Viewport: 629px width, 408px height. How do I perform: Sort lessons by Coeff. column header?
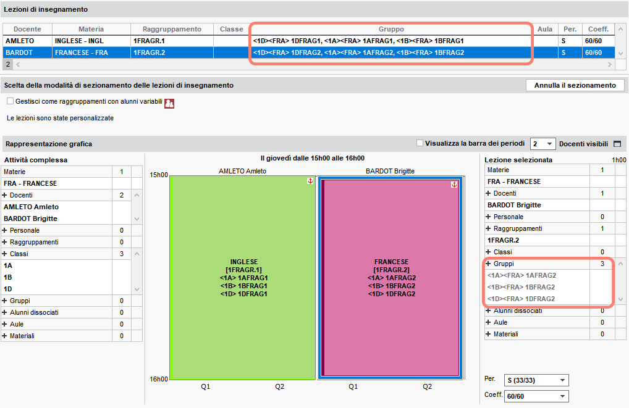[x=598, y=29]
